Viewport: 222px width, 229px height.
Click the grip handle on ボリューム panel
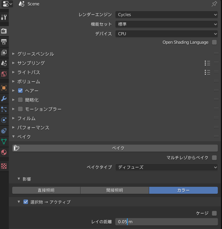point(216,81)
